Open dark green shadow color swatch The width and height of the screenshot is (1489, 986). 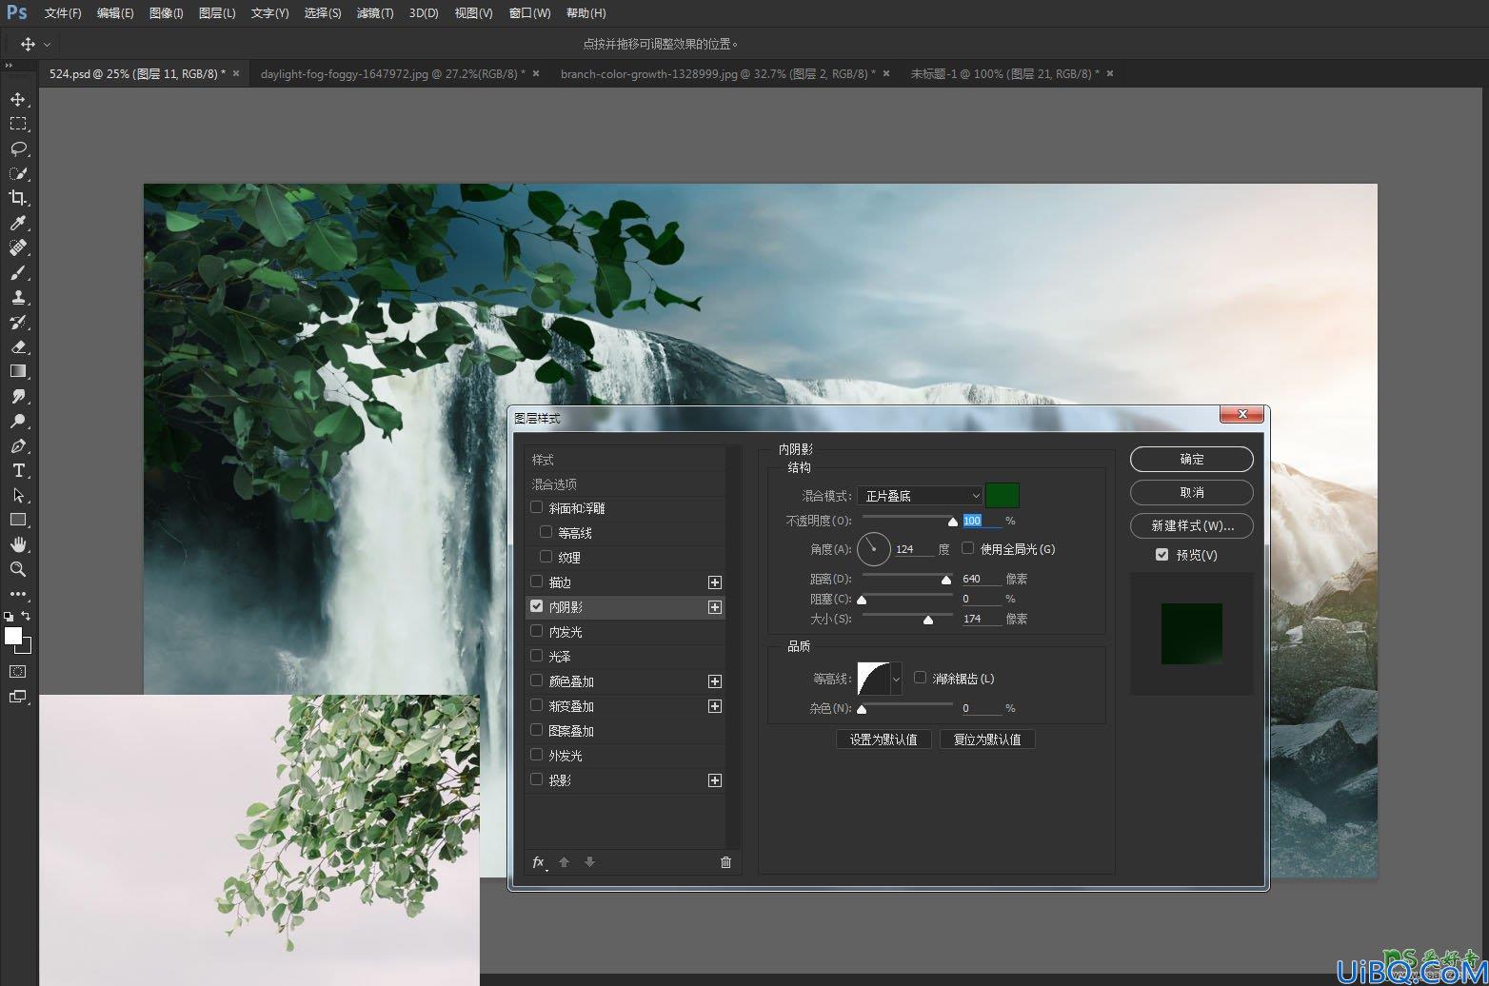pos(1003,495)
